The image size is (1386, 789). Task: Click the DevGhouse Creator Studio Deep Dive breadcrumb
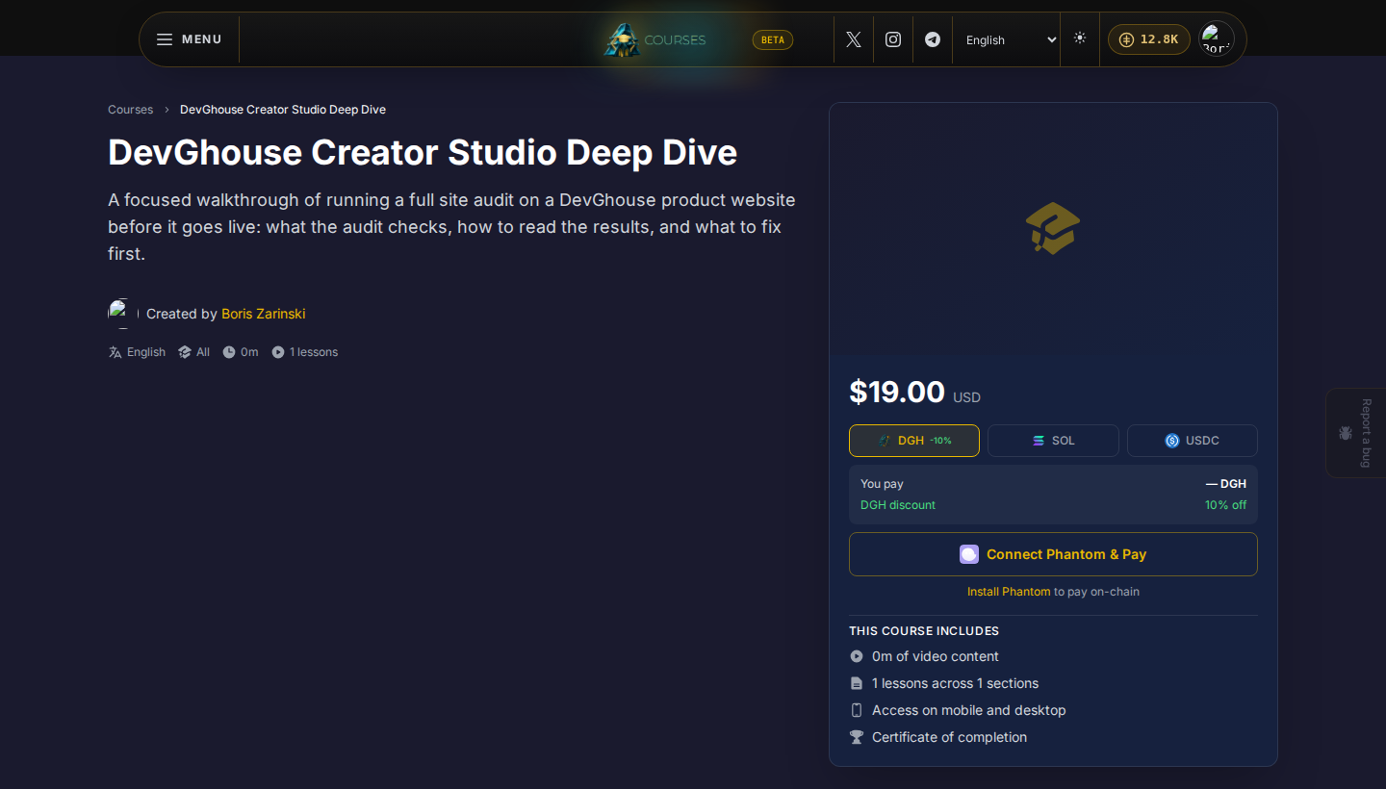[x=283, y=110]
